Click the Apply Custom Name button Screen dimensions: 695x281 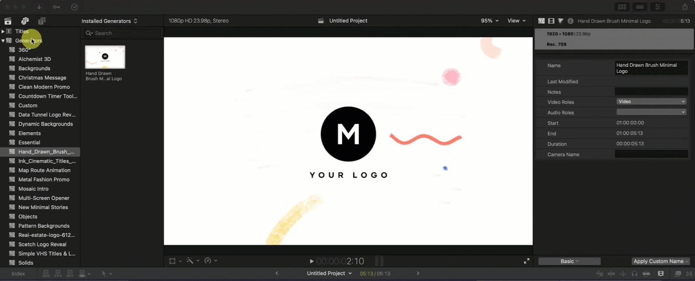click(660, 261)
